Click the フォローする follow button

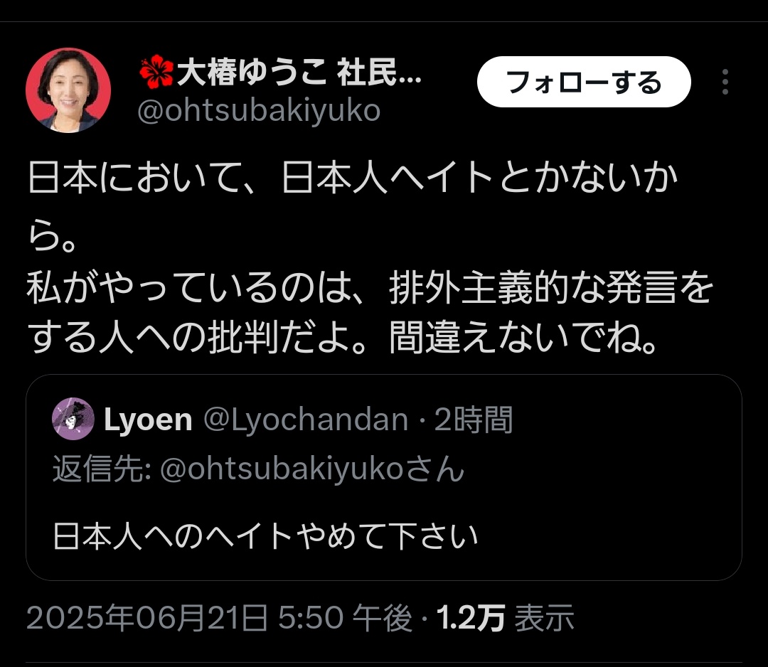(x=584, y=82)
